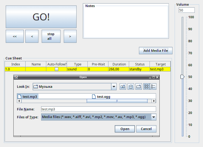The height and width of the screenshot is (147, 203).
Task: Switch file chooser to Details view
Action: 153,86
